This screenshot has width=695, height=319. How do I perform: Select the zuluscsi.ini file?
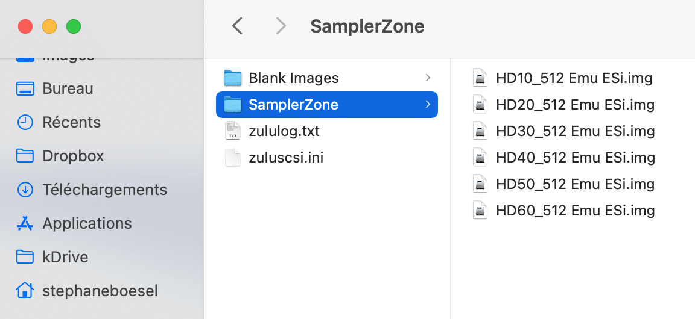(x=285, y=158)
